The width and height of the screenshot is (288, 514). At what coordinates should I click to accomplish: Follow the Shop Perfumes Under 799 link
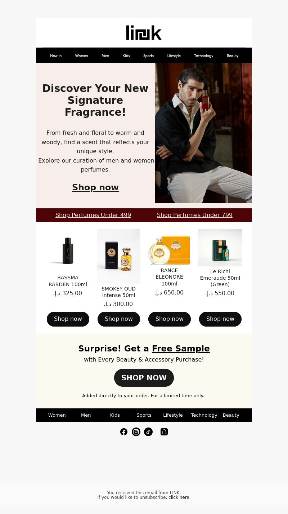tap(195, 215)
